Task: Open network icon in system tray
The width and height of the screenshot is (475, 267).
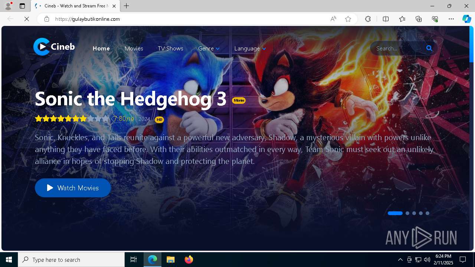Action: [418, 260]
